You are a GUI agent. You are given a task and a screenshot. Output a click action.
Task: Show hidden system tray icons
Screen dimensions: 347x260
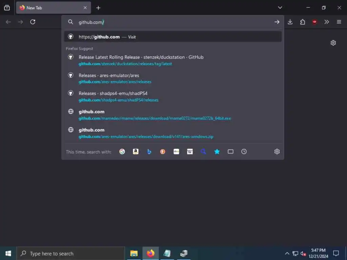point(287,253)
